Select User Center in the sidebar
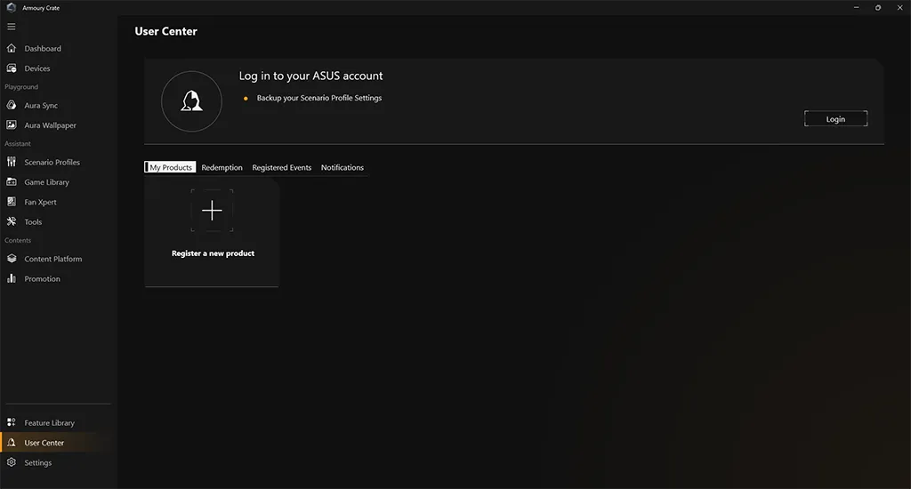 tap(44, 443)
